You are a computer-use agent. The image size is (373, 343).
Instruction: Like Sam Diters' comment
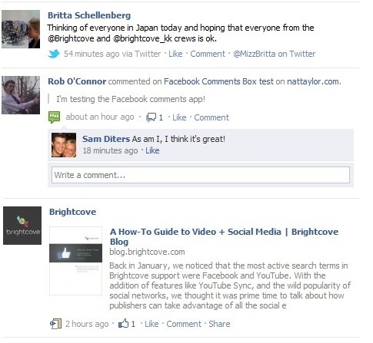[x=152, y=150]
